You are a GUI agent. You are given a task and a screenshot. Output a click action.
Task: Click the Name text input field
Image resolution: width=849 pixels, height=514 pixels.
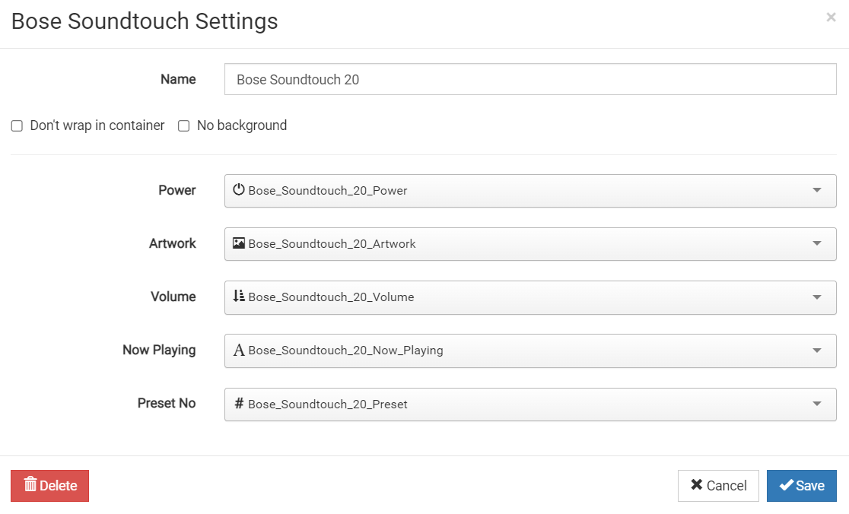(x=530, y=79)
